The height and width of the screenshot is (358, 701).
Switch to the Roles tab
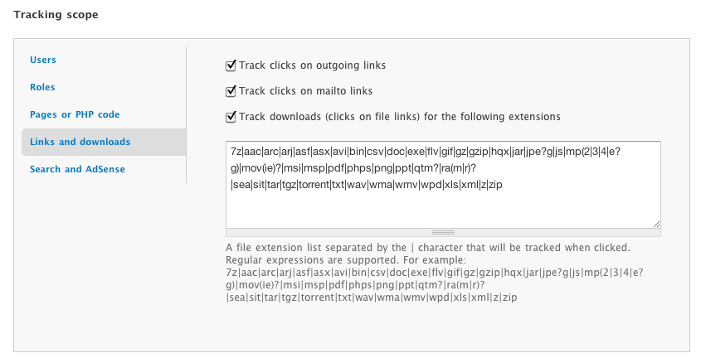[x=42, y=87]
